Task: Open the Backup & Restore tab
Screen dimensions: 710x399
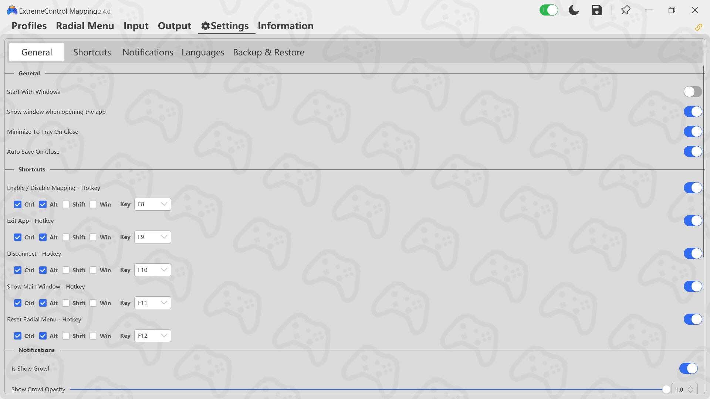Action: click(269, 52)
